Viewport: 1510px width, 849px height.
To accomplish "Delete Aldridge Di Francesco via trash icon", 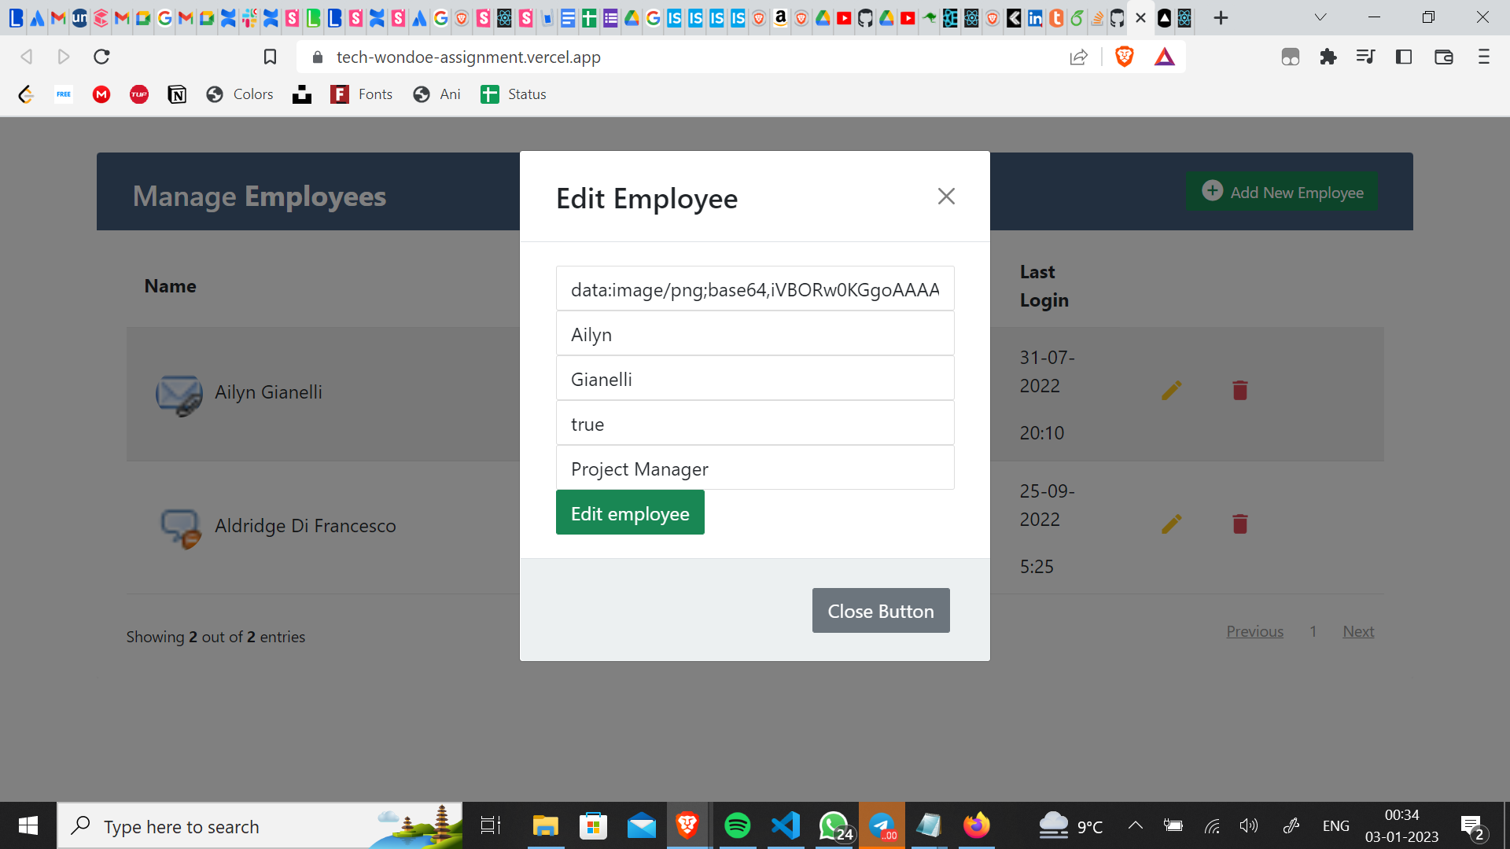I will point(1239,524).
